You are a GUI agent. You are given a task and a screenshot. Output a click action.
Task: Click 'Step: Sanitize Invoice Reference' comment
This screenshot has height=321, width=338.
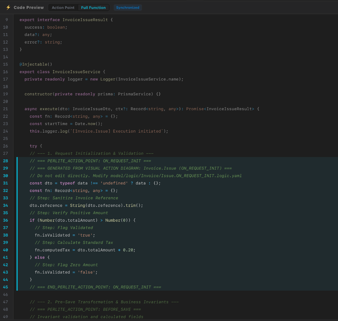pyautogui.click(x=74, y=198)
